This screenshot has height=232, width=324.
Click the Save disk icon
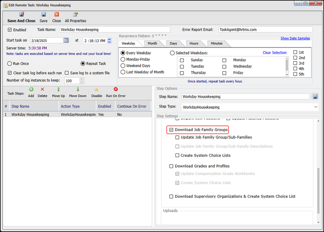[x=43, y=14]
